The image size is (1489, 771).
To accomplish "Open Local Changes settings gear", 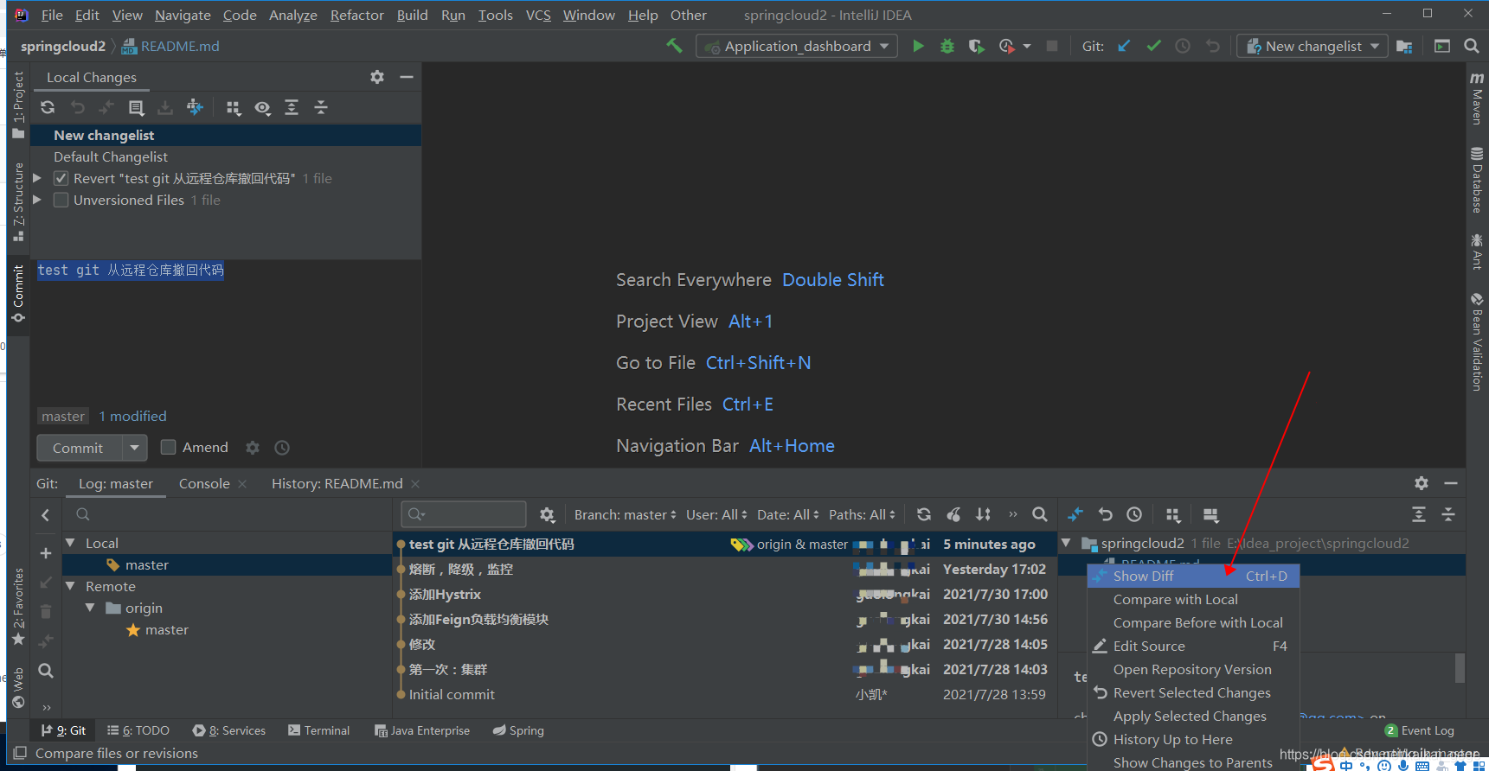I will click(377, 77).
